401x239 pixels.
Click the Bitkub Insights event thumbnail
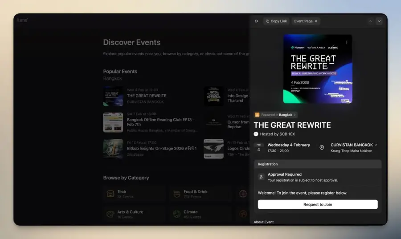(113, 149)
